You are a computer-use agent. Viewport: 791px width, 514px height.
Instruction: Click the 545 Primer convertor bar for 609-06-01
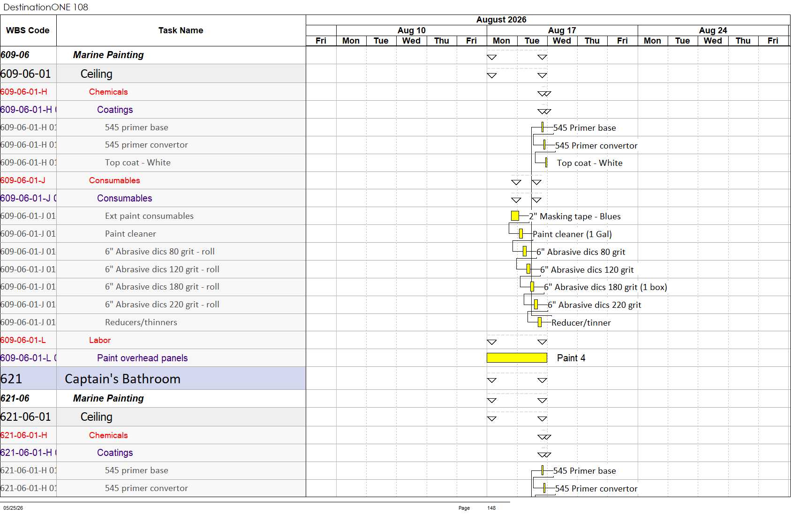[x=544, y=145]
